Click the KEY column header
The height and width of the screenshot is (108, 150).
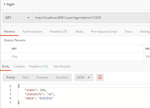point(14,49)
